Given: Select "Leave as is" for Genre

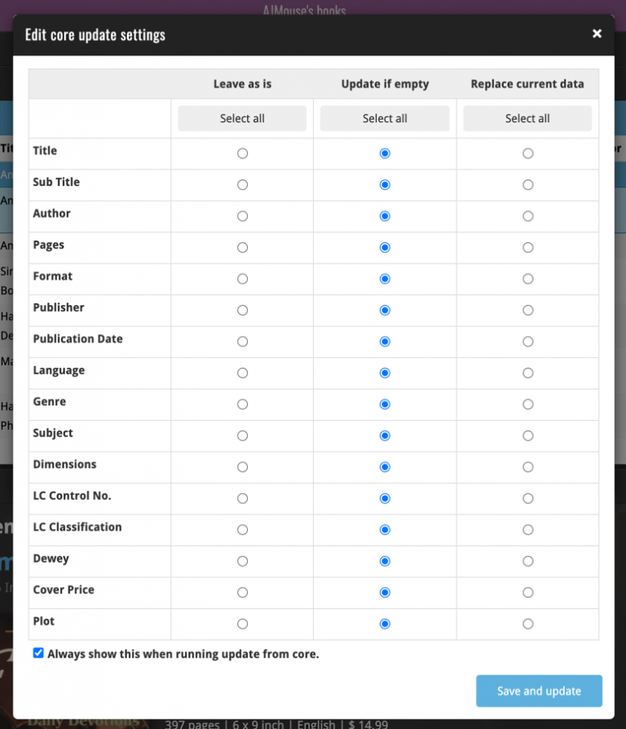Looking at the screenshot, I should click(x=242, y=404).
